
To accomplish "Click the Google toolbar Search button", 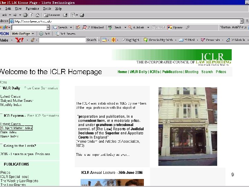I will [60, 27].
